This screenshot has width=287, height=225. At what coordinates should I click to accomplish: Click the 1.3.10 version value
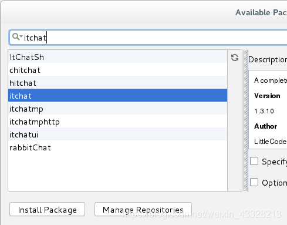point(264,111)
